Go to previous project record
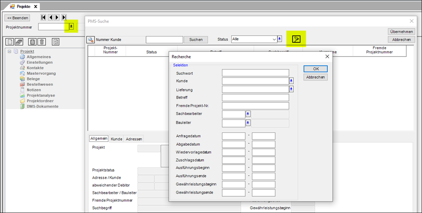Image resolution: width=422 pixels, height=213 pixels. [x=50, y=18]
